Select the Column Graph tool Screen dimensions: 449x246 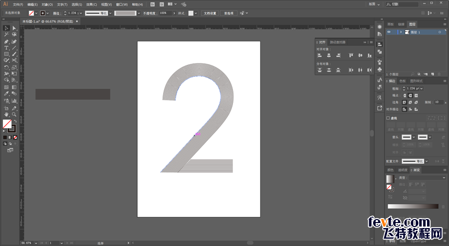(14, 101)
